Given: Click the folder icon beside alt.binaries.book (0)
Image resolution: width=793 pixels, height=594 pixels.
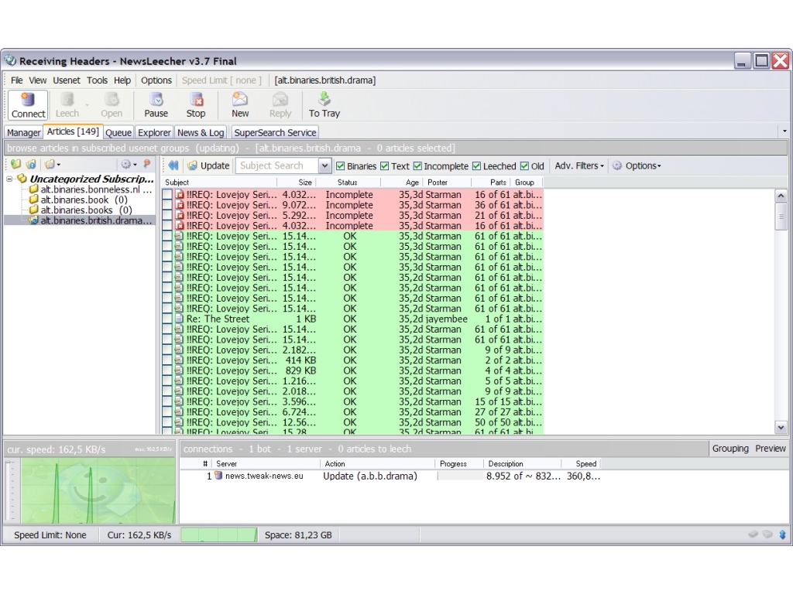Looking at the screenshot, I should click(33, 200).
